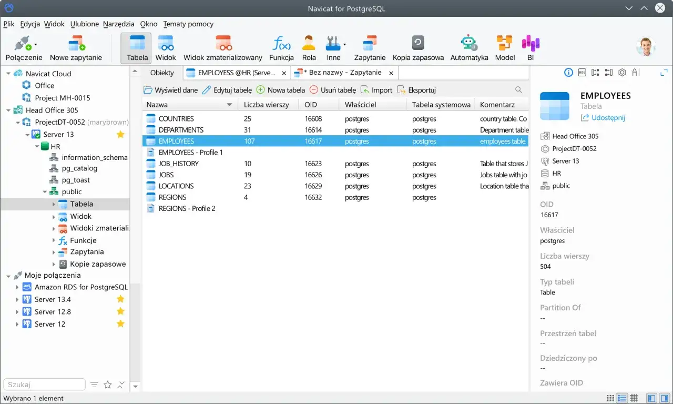Click the Nowa tabela button
The height and width of the screenshot is (404, 673).
[x=280, y=90]
